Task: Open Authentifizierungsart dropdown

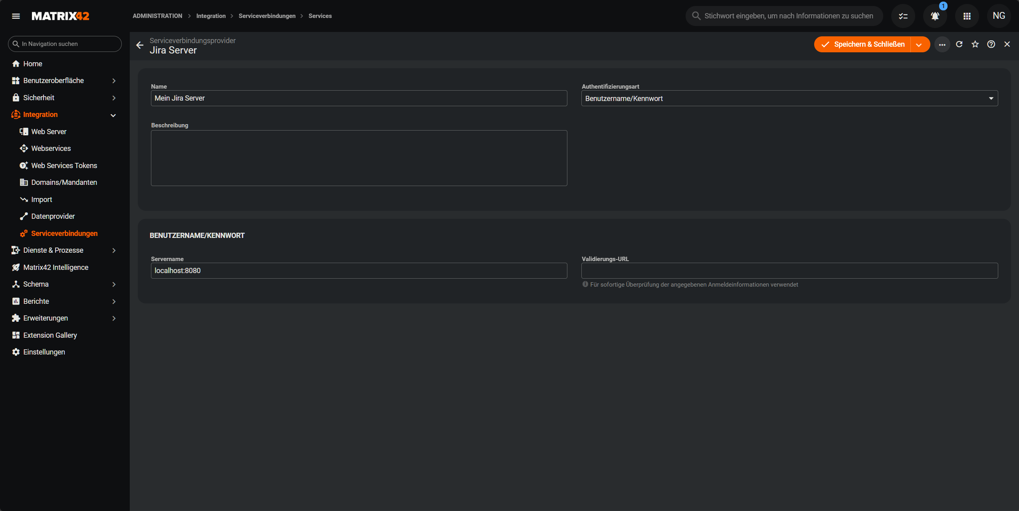Action: [789, 98]
